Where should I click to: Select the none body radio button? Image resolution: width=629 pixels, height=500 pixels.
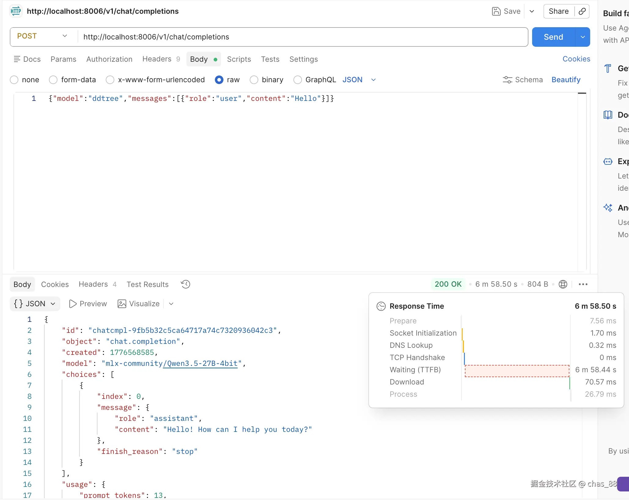[14, 80]
